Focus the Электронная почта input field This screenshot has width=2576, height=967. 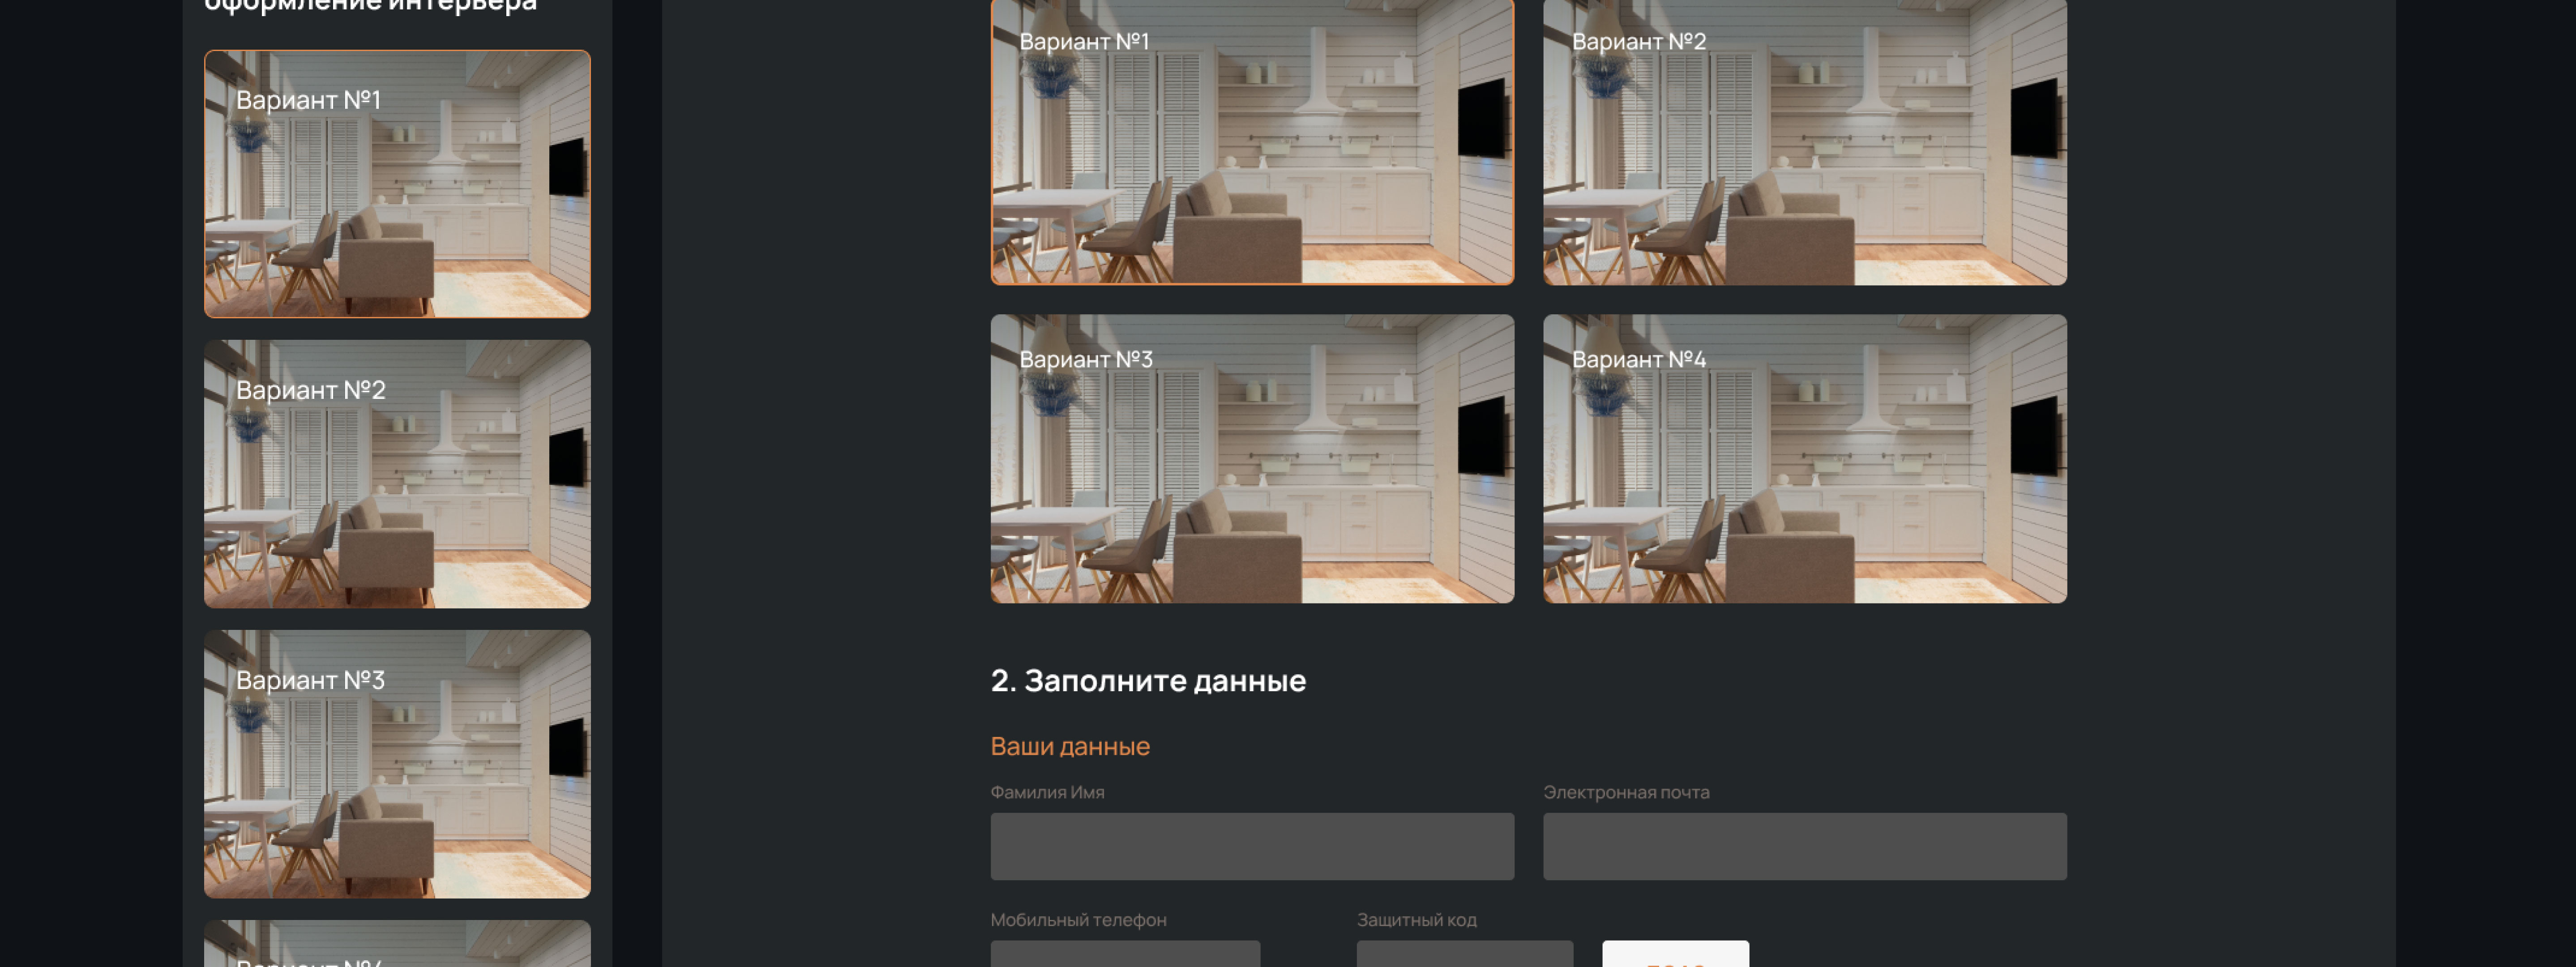click(x=1805, y=846)
